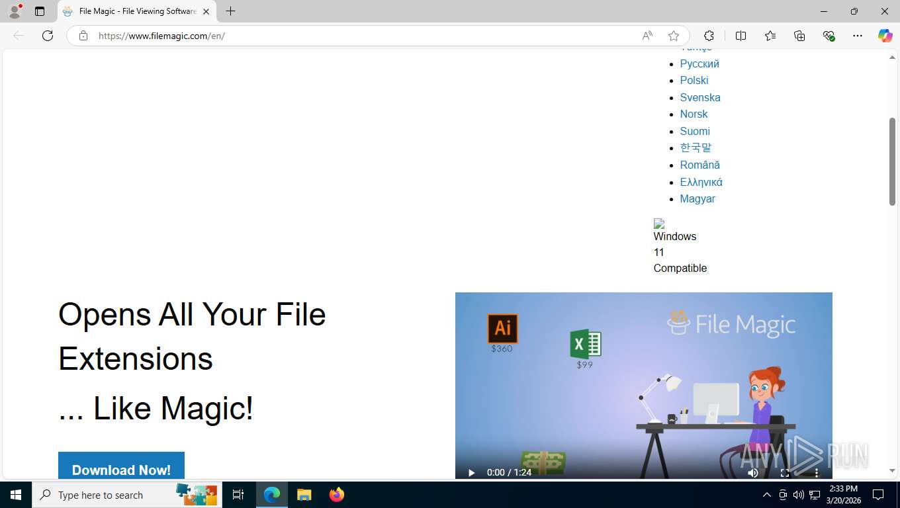Image resolution: width=900 pixels, height=508 pixels.
Task: Open Browser essentials heart icon
Action: pyautogui.click(x=829, y=36)
